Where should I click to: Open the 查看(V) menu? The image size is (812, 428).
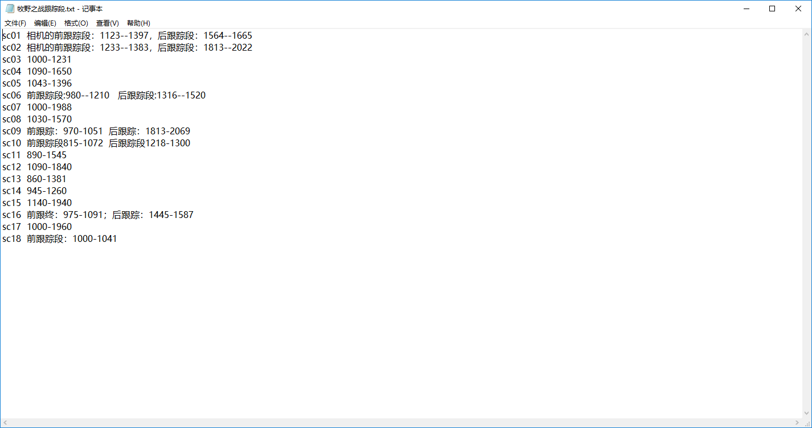tap(108, 23)
